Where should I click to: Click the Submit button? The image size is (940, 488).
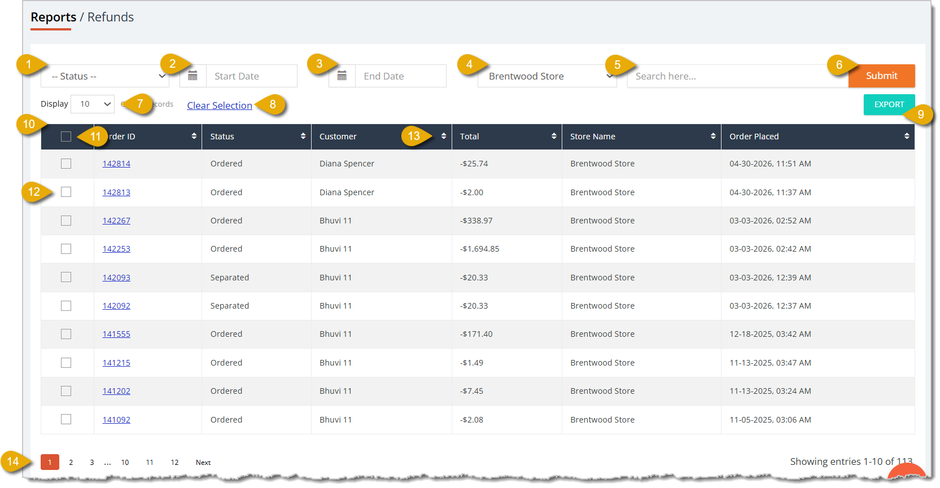click(x=881, y=76)
